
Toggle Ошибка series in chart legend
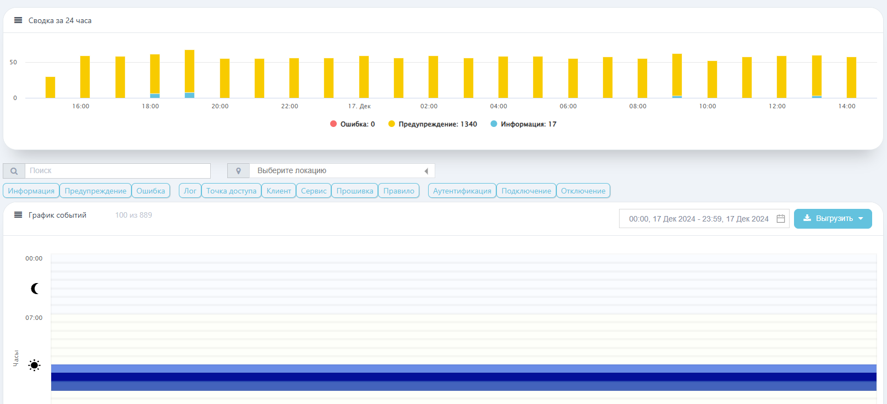pyautogui.click(x=353, y=124)
